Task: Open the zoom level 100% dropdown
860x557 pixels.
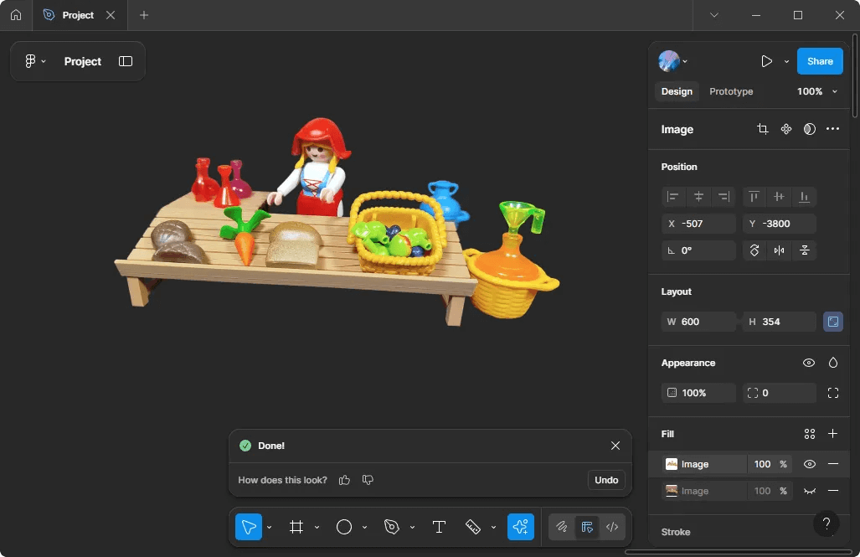Action: point(817,91)
